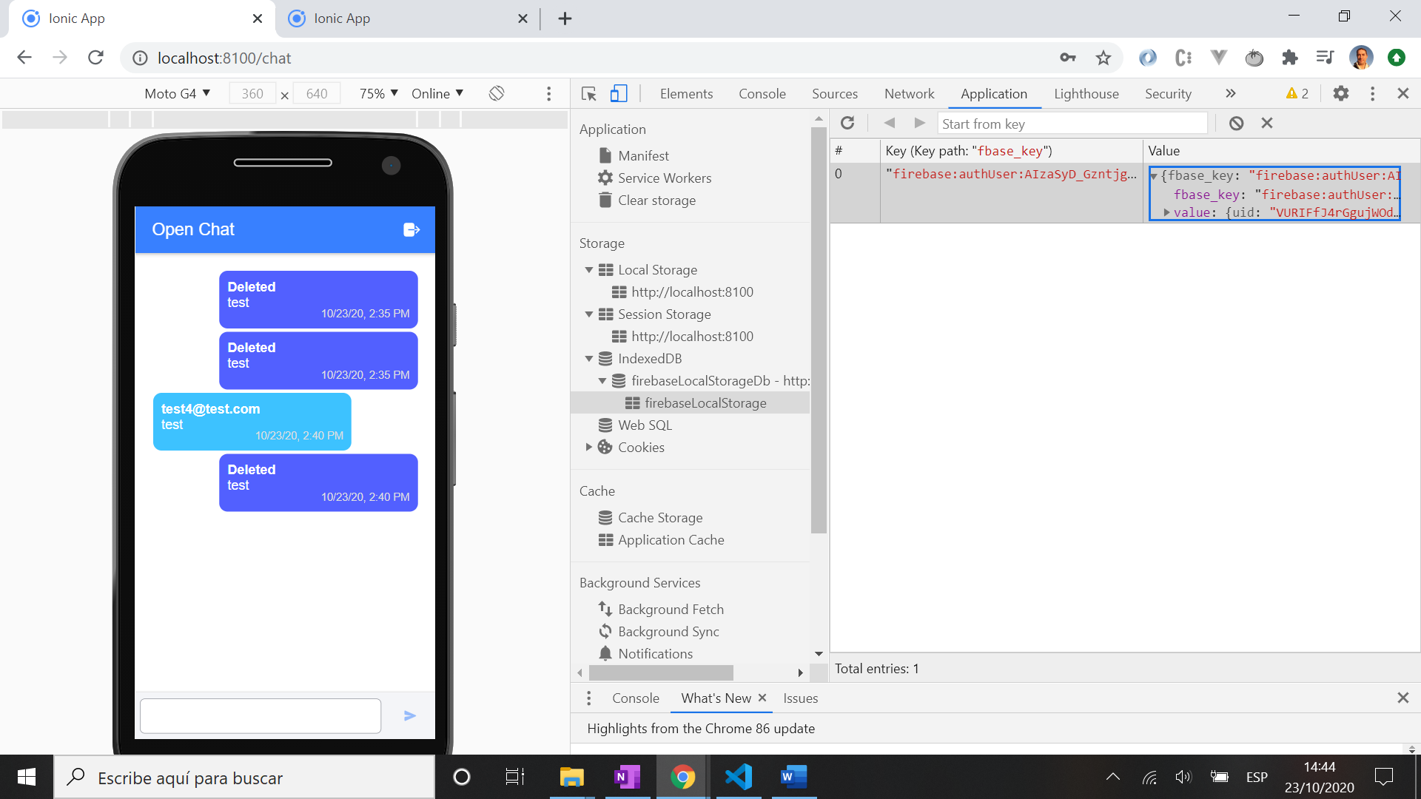Screen dimensions: 1421x799
Task: Open the Console drawer tab
Action: [x=635, y=698]
